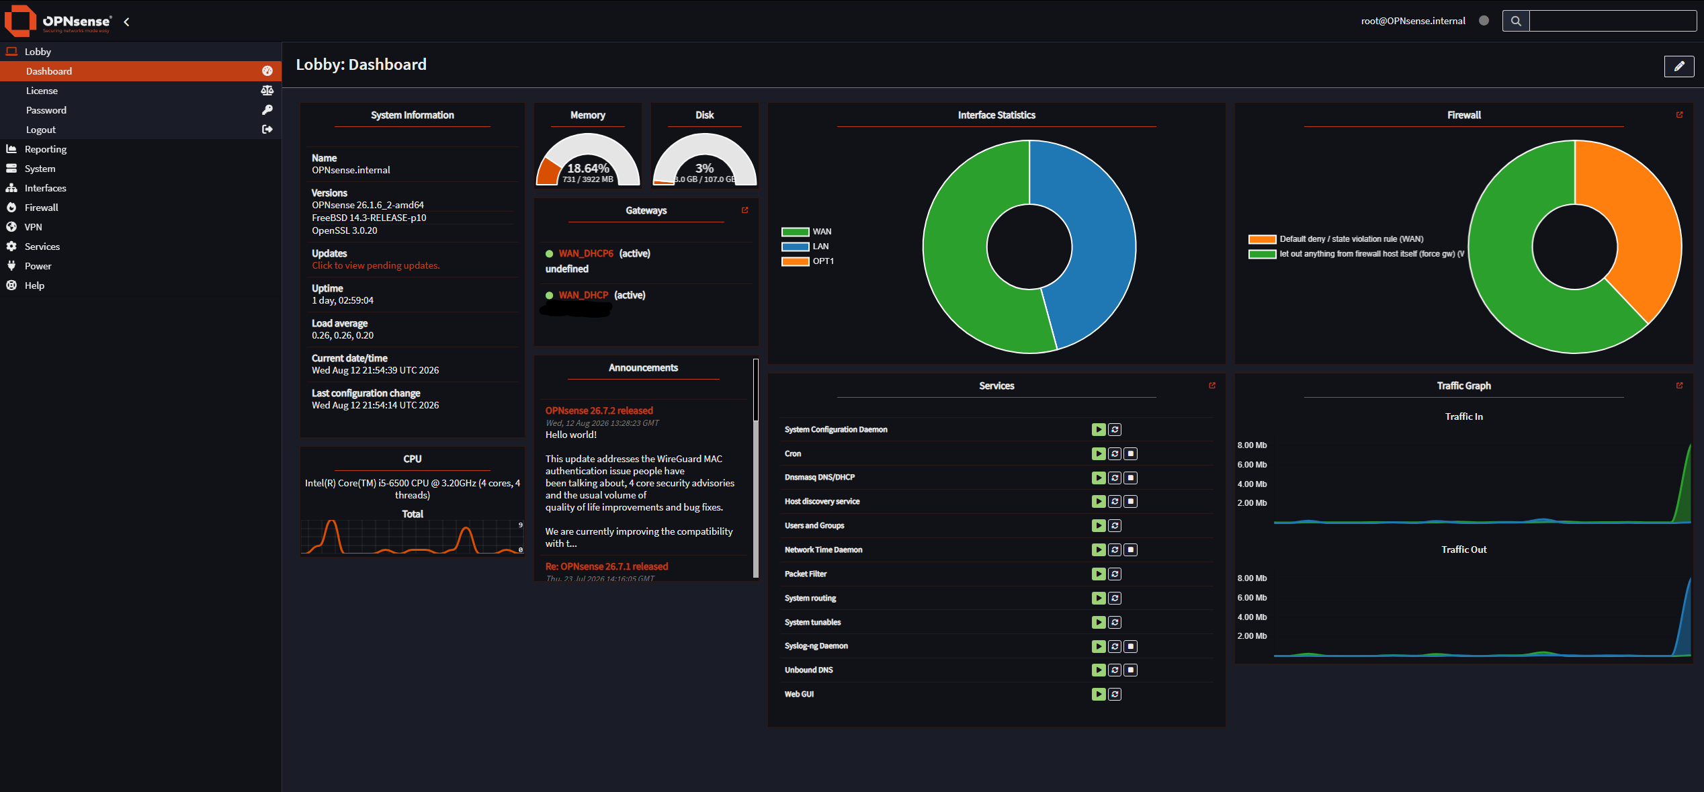Viewport: 1704px width, 792px height.
Task: Restart the System Configuration Daemon service
Action: (x=1115, y=430)
